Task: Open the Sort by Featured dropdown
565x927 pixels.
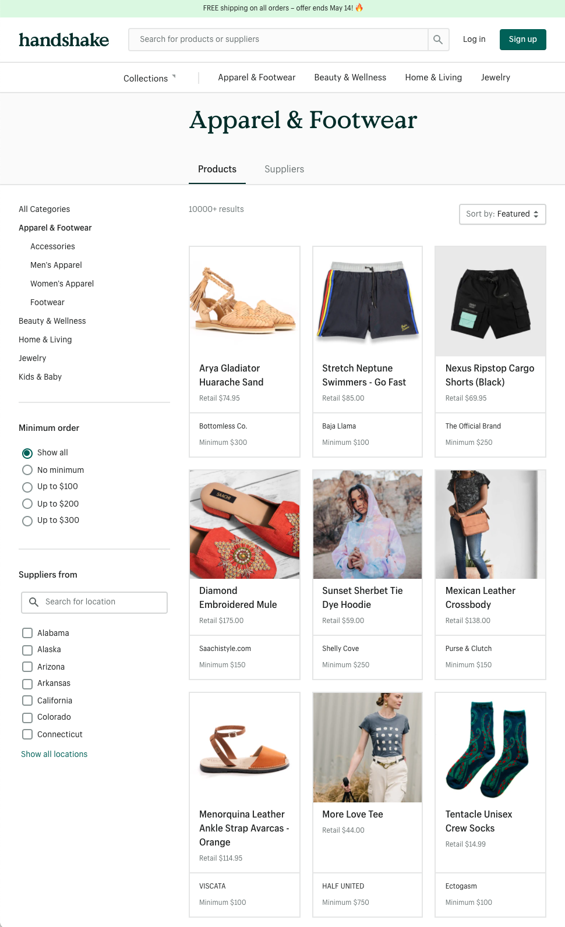Action: click(x=502, y=214)
